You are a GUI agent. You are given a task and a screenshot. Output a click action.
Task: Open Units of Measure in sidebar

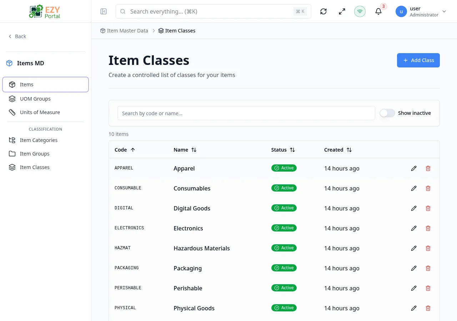45,112
